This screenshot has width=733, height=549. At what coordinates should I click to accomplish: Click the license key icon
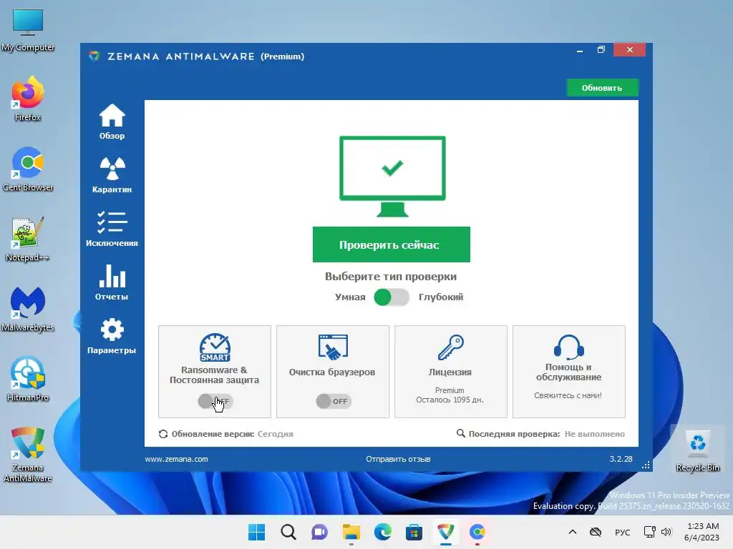point(451,347)
